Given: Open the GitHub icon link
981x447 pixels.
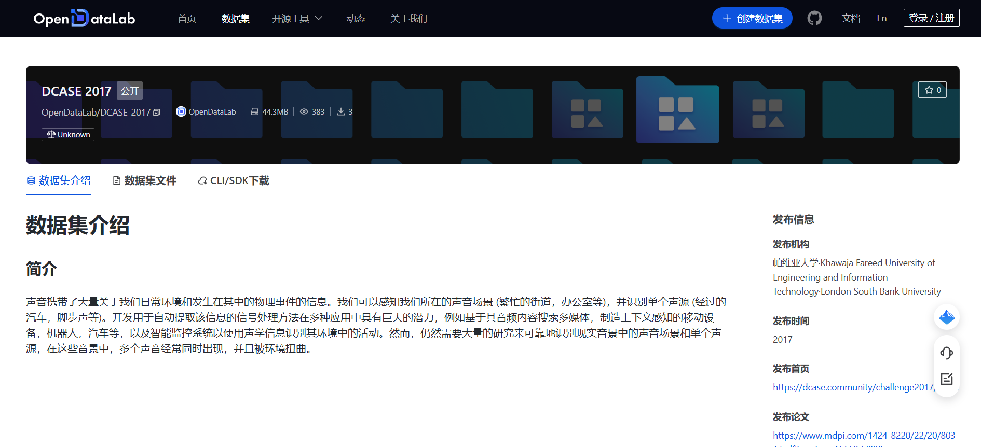Looking at the screenshot, I should [x=814, y=18].
